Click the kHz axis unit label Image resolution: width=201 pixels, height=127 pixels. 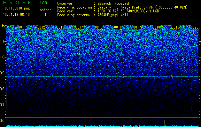click(x=3, y=26)
